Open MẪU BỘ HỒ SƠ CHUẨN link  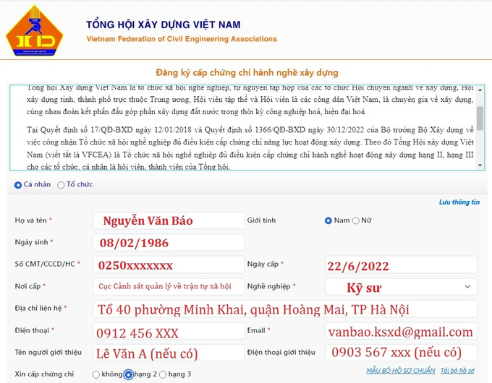click(401, 371)
